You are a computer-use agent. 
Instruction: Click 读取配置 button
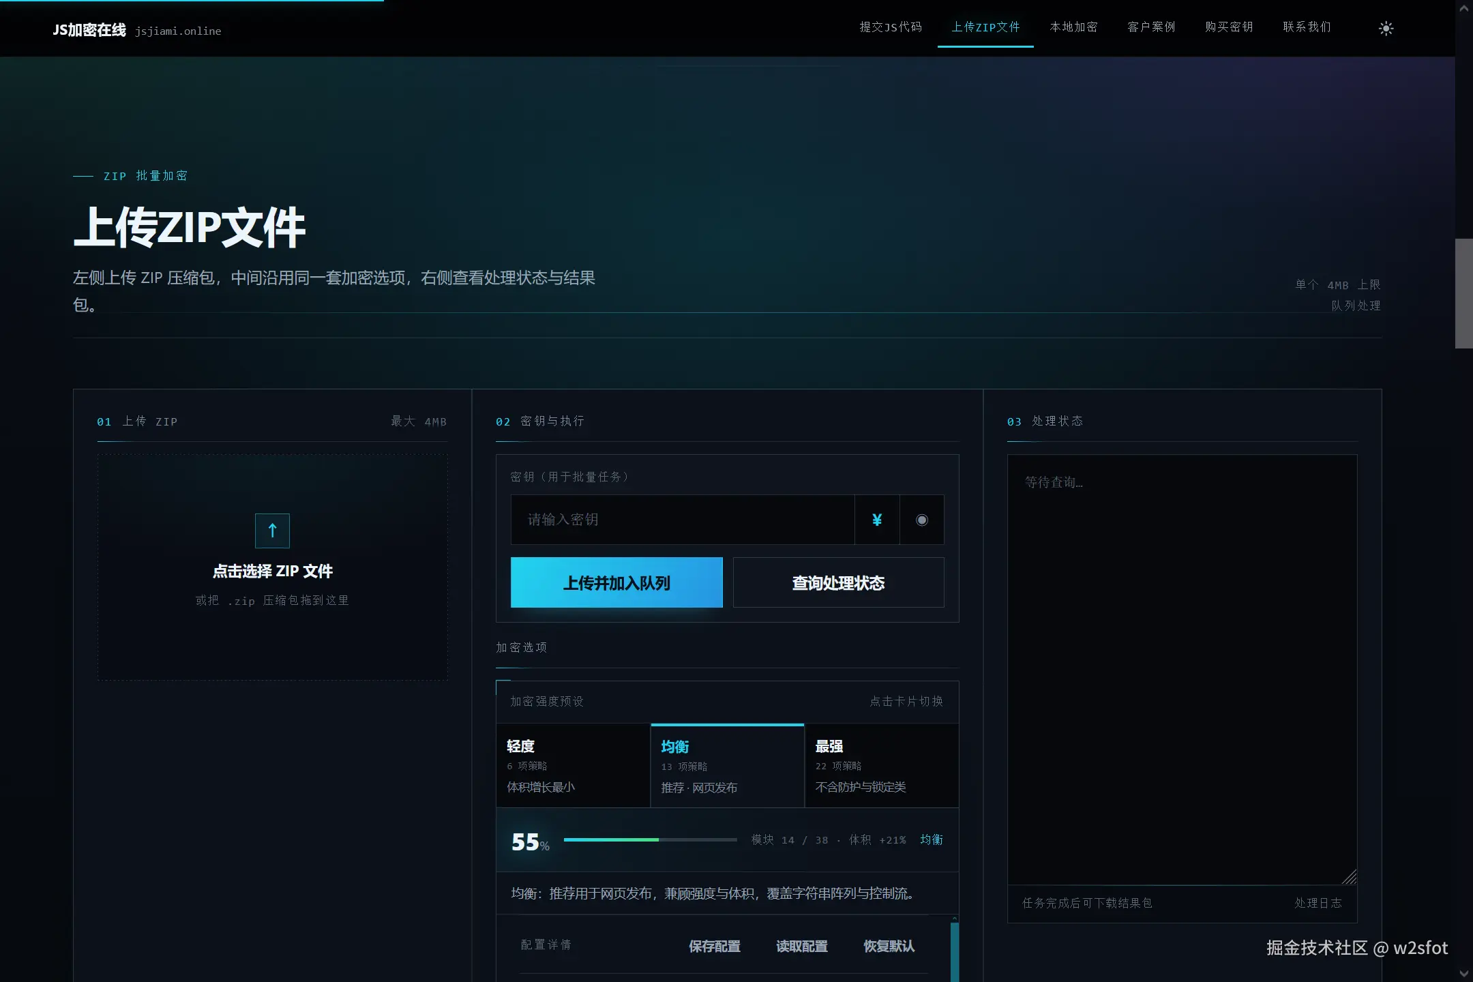click(801, 947)
